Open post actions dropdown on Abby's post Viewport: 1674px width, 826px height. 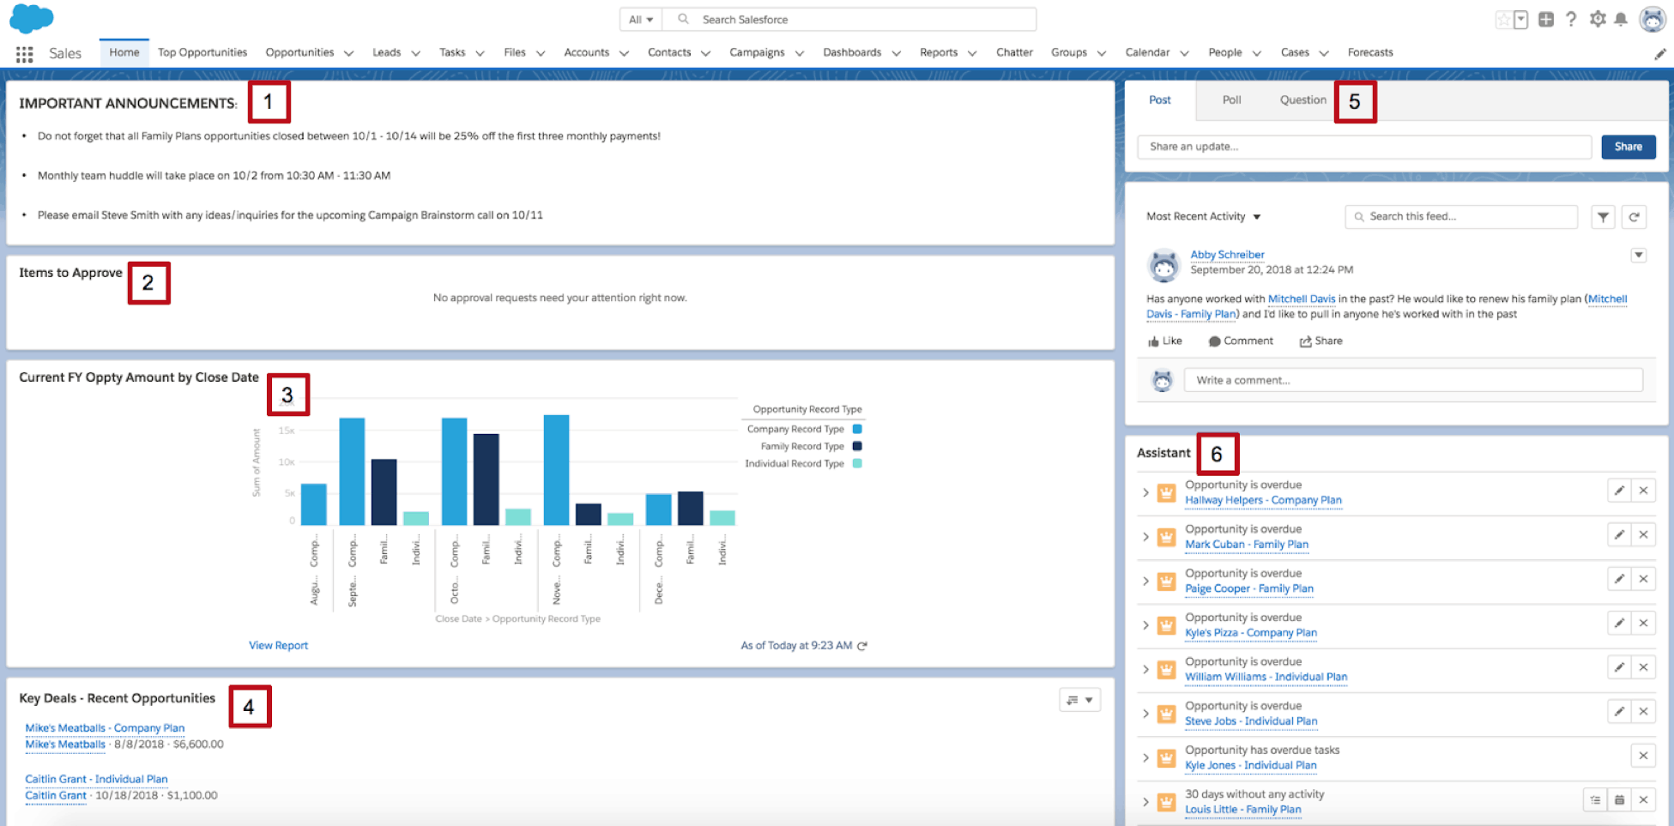pyautogui.click(x=1639, y=255)
